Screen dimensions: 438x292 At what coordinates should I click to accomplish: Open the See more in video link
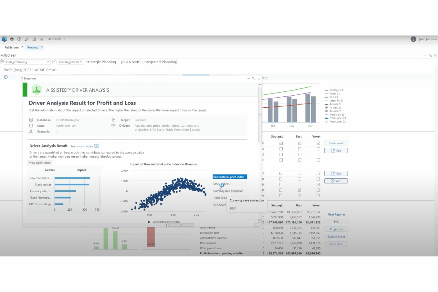pos(81,146)
